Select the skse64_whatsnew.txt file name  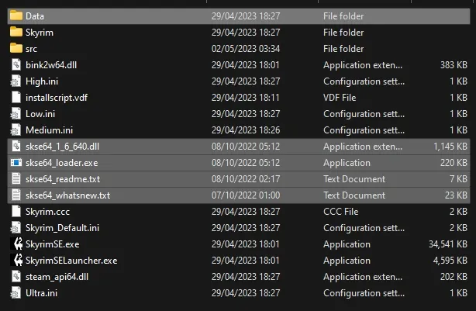67,195
